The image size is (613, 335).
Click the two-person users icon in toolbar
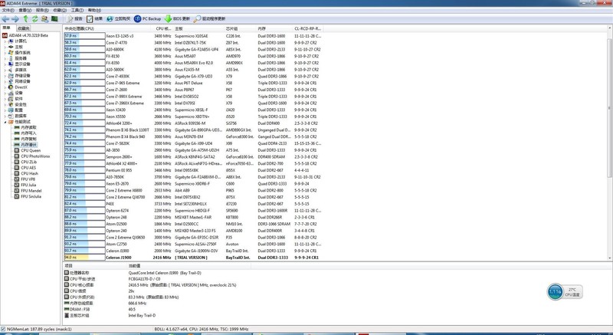tap(44, 18)
